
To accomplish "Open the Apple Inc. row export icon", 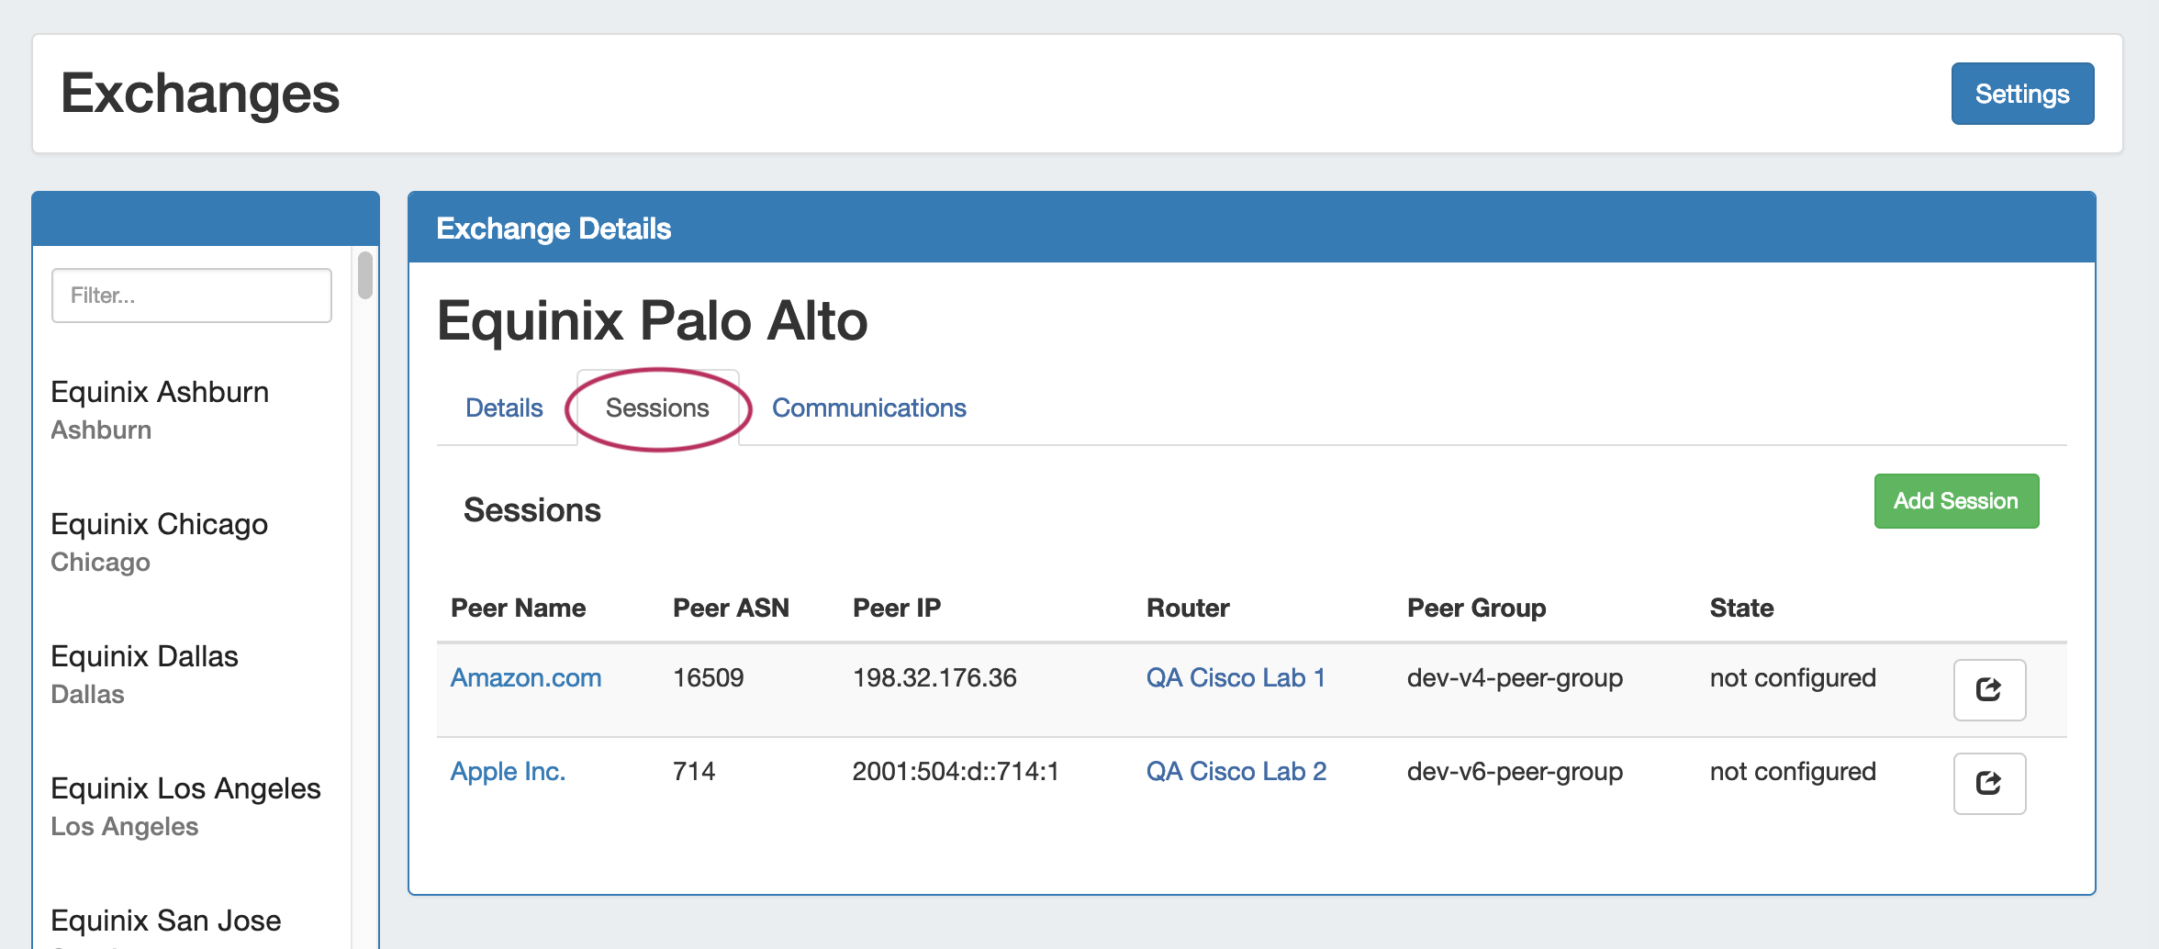I will pyautogui.click(x=1989, y=783).
